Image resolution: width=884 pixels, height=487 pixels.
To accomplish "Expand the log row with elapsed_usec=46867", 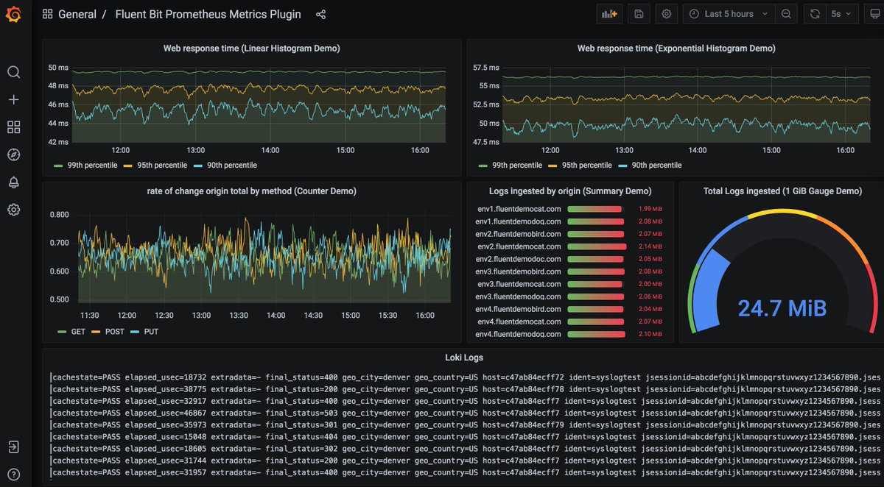I will click(466, 413).
